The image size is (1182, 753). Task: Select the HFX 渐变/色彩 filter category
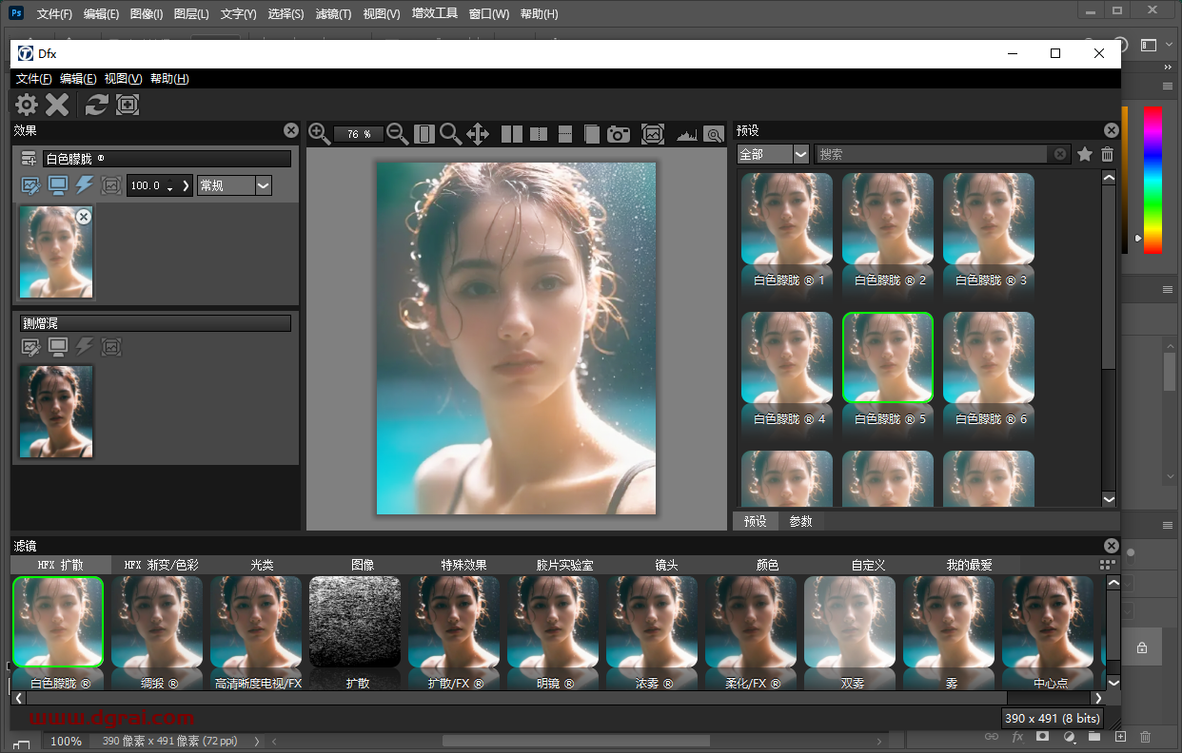[162, 565]
